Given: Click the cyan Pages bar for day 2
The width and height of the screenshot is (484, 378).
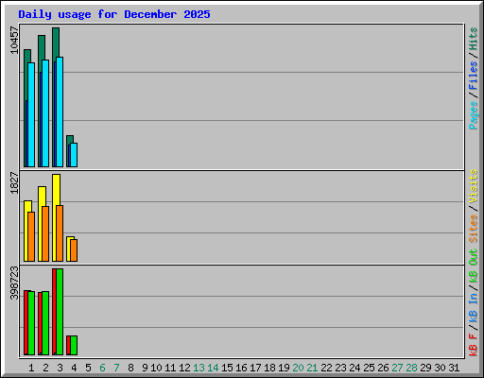Looking at the screenshot, I should pyautogui.click(x=45, y=113).
